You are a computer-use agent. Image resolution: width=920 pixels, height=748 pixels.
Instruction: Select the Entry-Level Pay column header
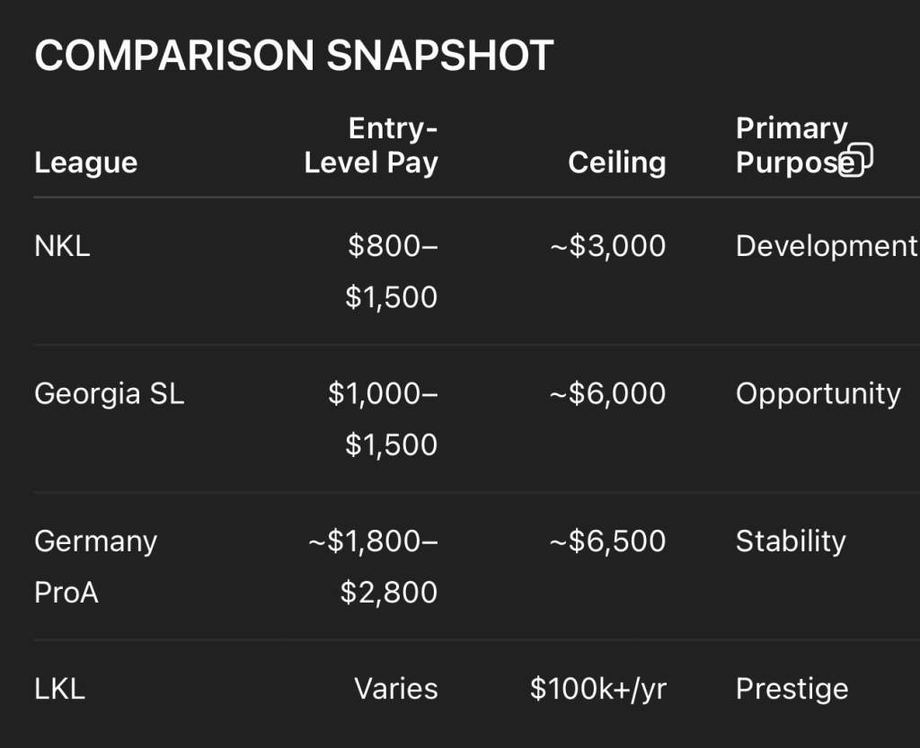371,145
